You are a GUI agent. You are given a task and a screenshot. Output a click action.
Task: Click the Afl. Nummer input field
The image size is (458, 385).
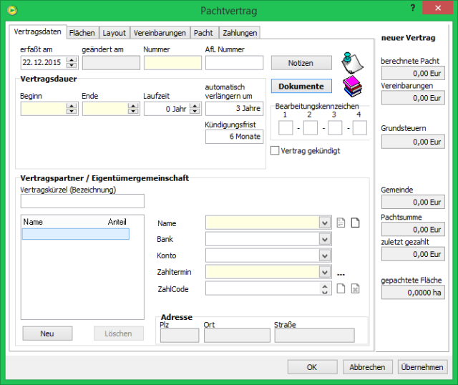[x=234, y=63]
